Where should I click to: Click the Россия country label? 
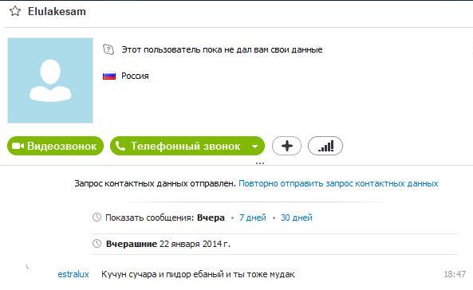coord(135,76)
